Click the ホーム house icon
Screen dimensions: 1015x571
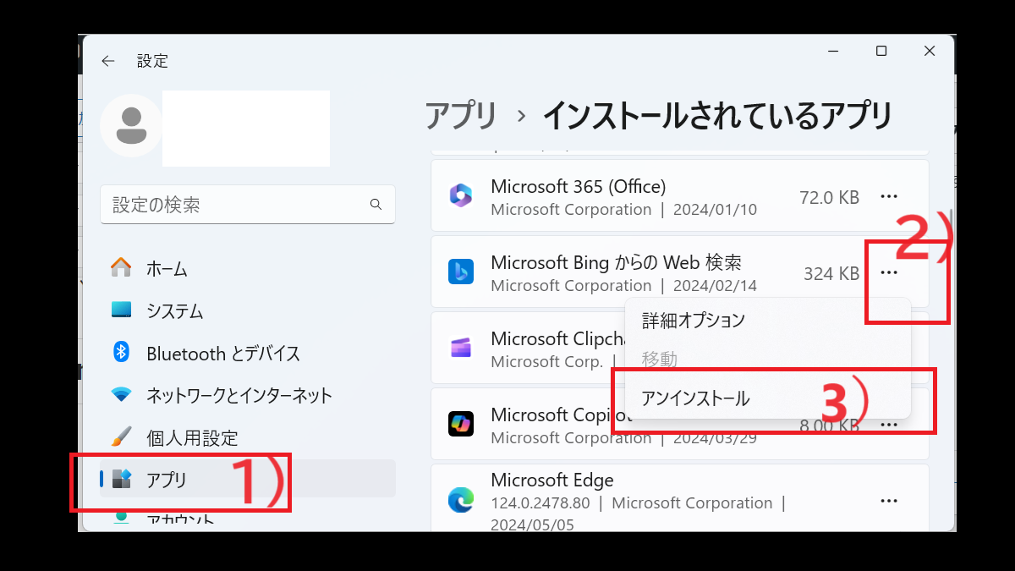coord(122,268)
